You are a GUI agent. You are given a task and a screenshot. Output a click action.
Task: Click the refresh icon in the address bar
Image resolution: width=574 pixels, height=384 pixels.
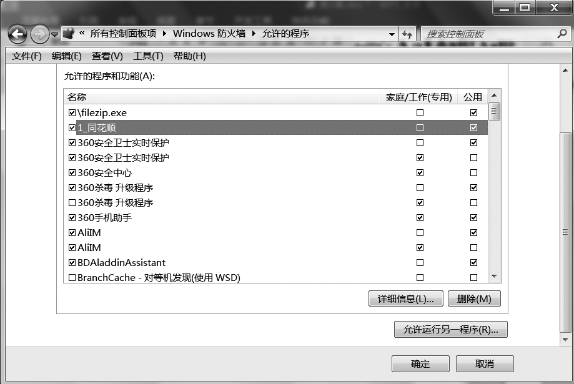[407, 34]
